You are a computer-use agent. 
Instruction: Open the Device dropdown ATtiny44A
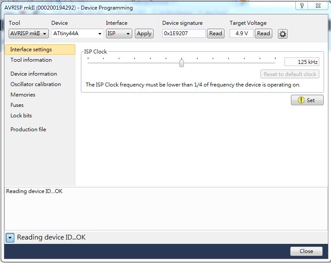click(77, 33)
